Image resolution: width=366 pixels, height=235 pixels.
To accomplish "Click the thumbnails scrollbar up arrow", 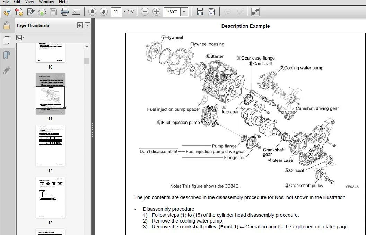I will (87, 46).
